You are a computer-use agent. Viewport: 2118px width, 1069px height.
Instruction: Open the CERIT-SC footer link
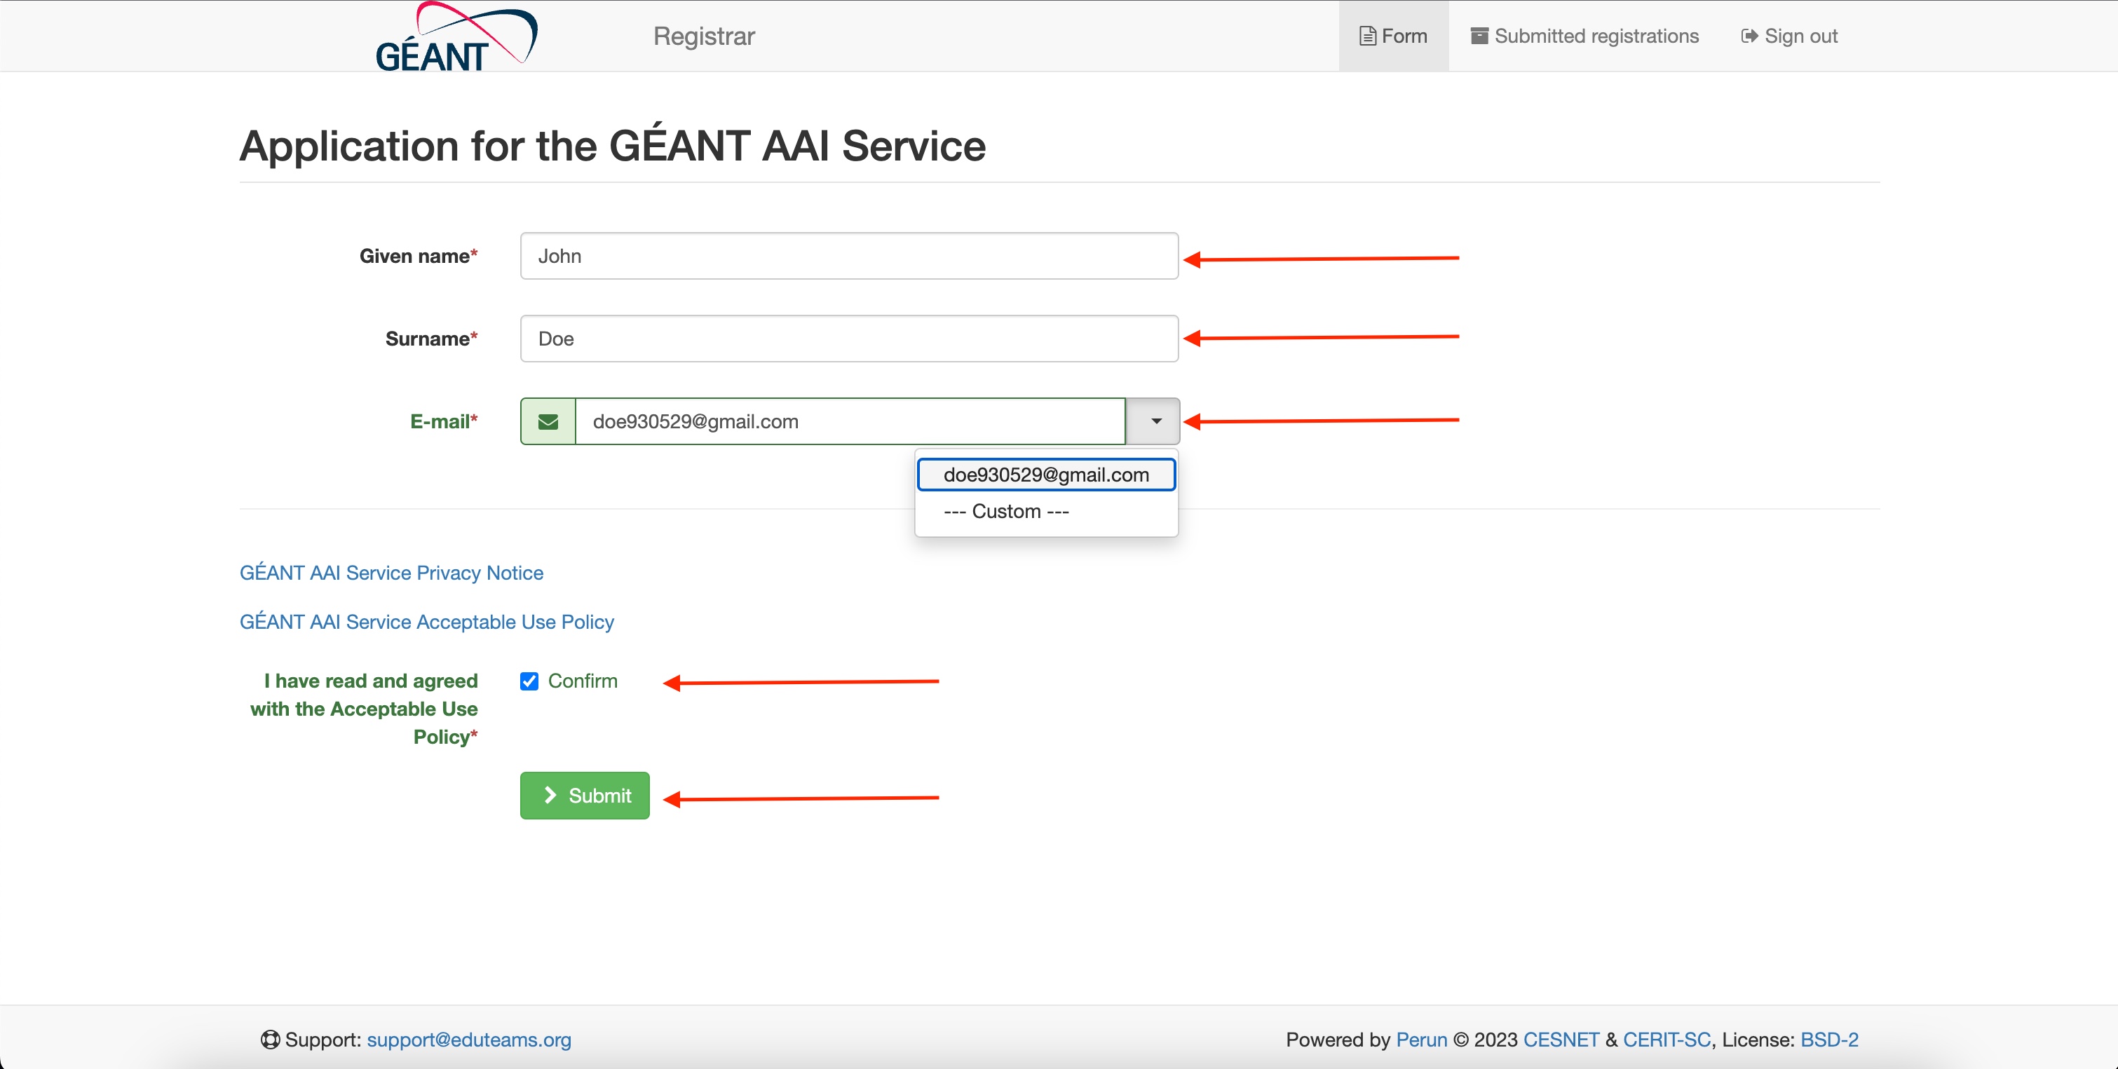pos(1666,1040)
